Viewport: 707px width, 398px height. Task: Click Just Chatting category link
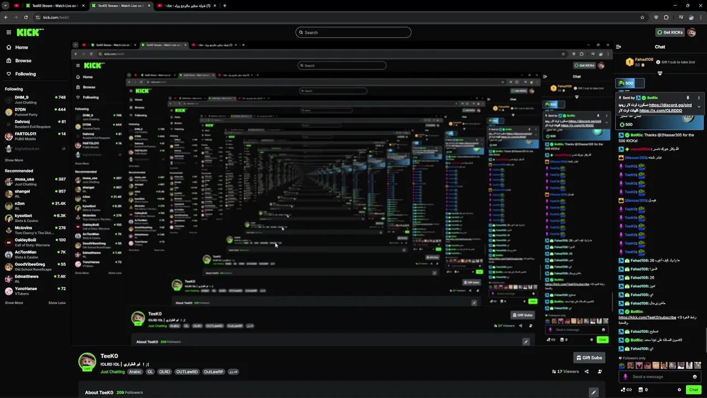point(113,372)
